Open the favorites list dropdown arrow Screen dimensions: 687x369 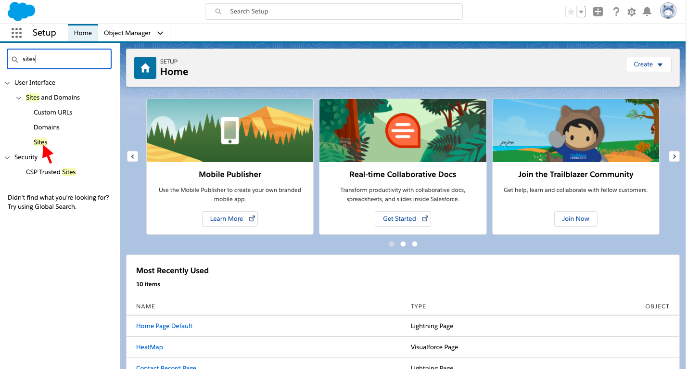[581, 12]
